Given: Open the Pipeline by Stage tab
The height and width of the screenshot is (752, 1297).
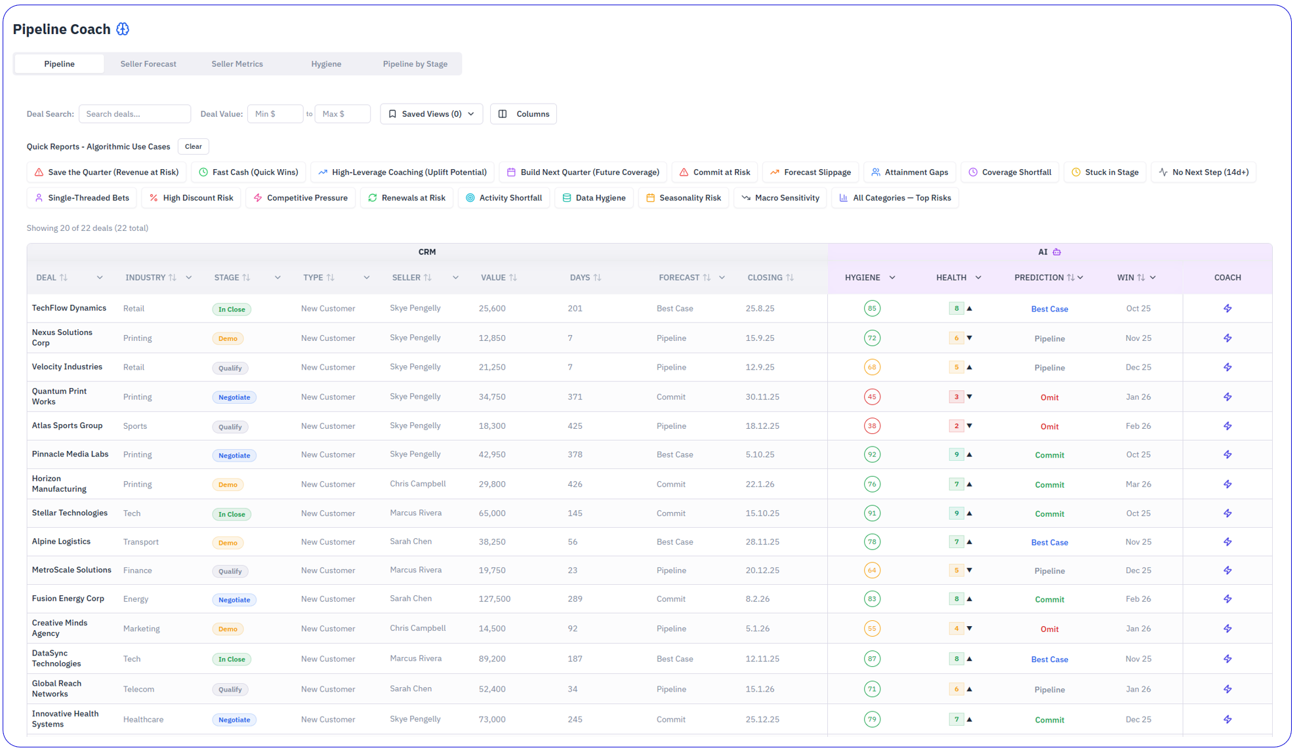Looking at the screenshot, I should pyautogui.click(x=415, y=64).
